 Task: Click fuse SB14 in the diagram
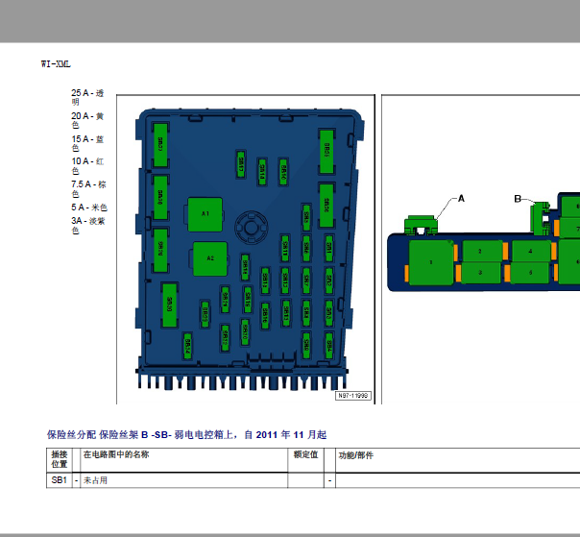(261, 172)
